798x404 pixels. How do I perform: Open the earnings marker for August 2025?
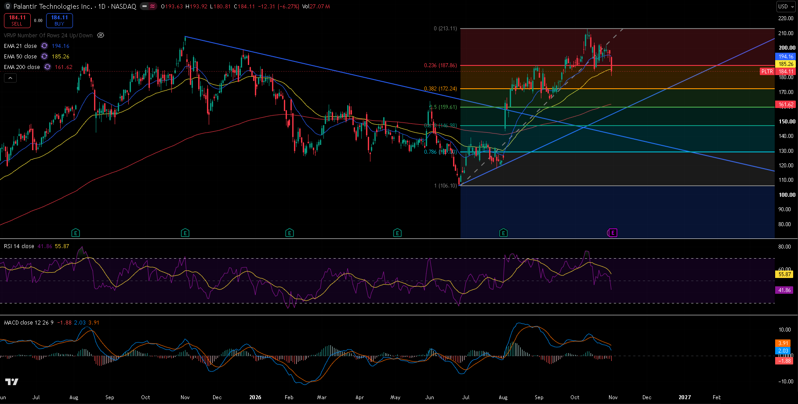76,233
